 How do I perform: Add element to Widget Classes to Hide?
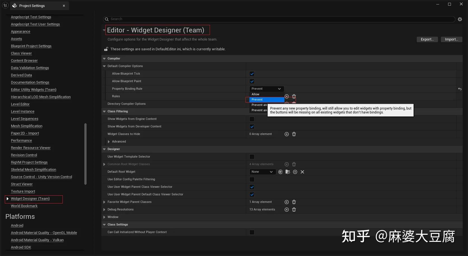(286, 134)
